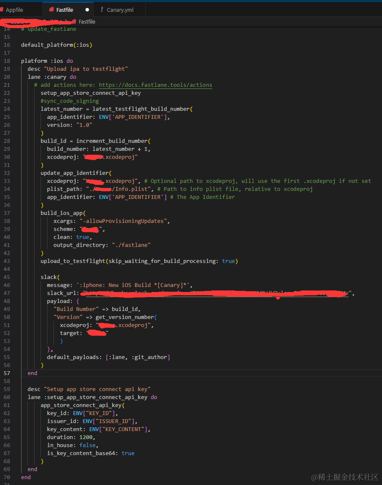Click desc "Setup app store connect api key"
Screen dimensions: 382x485
tap(89, 389)
